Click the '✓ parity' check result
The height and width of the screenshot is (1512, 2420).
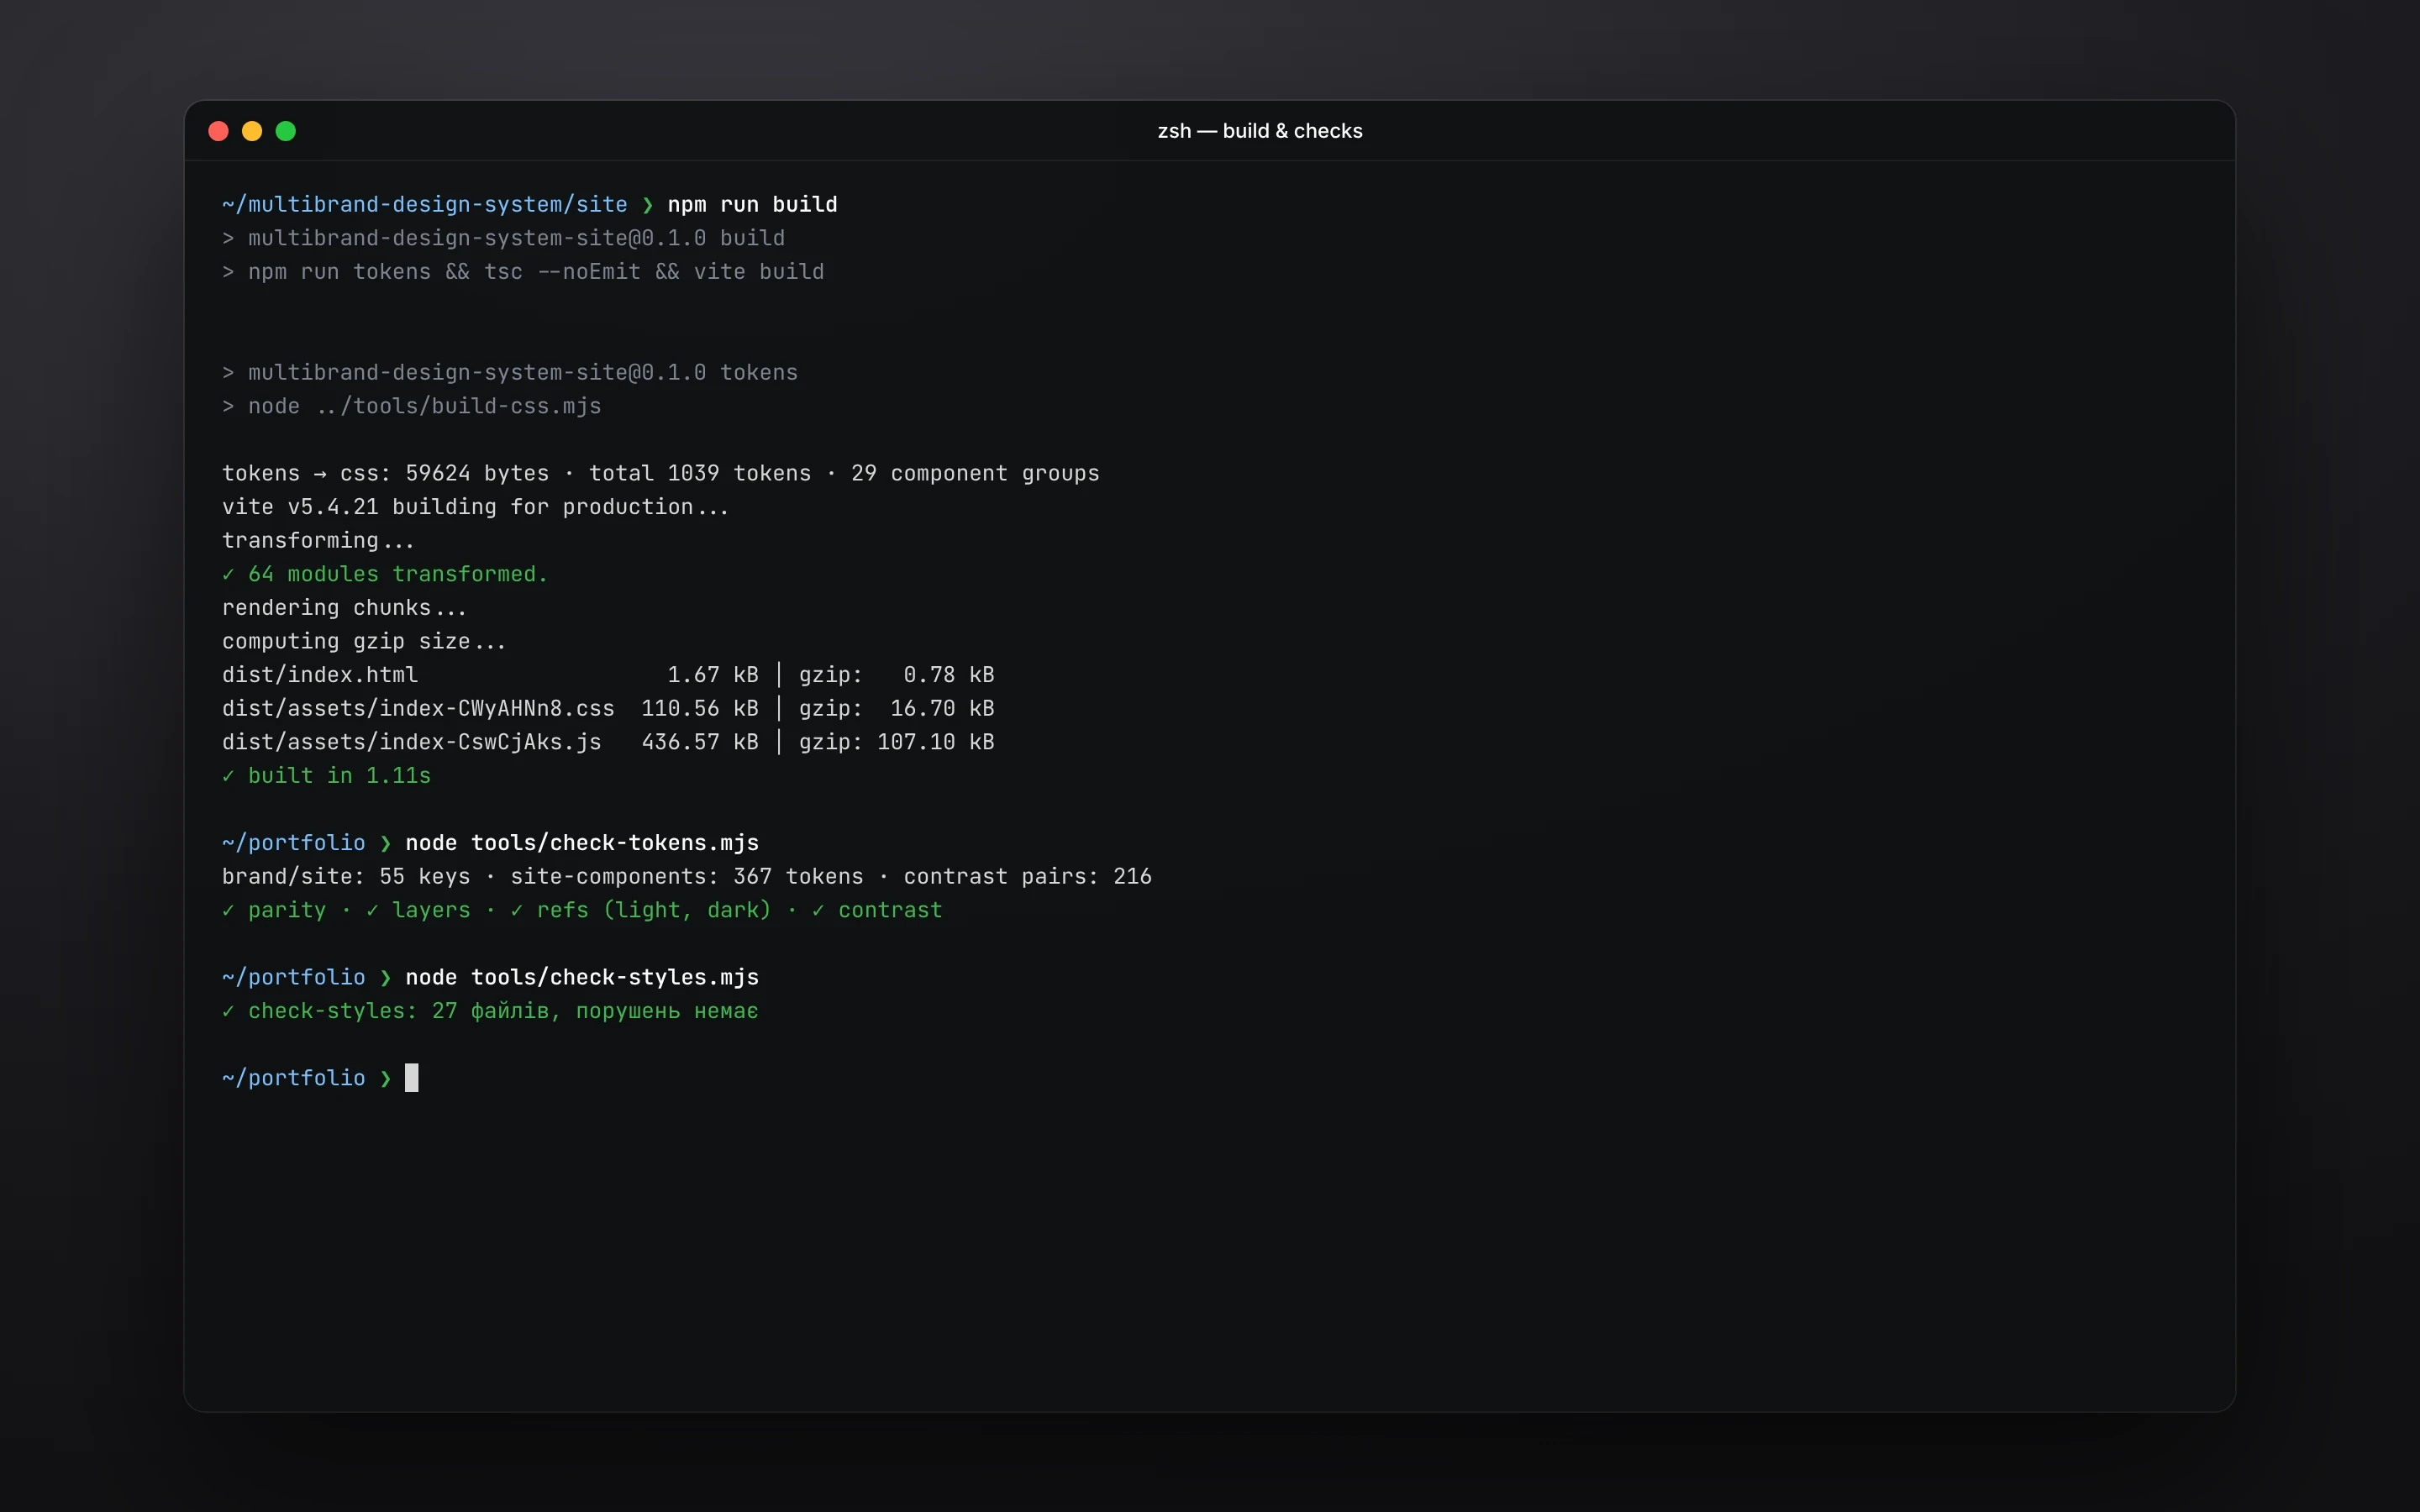274,910
